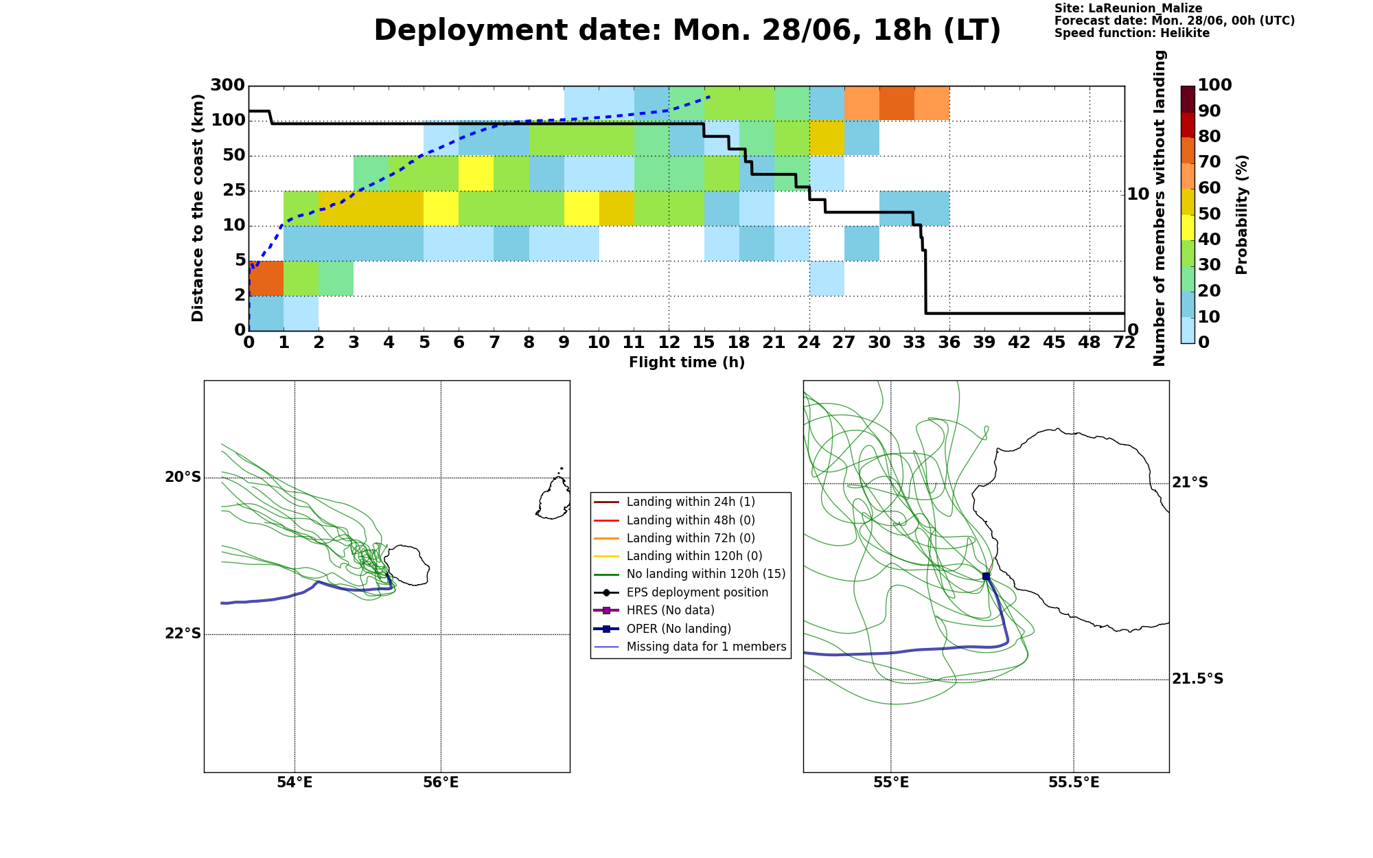Click the 'Landing within 72h (0)' legend entry

click(691, 539)
